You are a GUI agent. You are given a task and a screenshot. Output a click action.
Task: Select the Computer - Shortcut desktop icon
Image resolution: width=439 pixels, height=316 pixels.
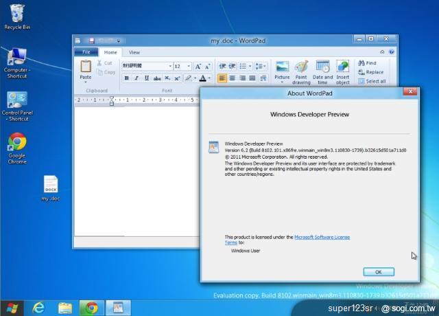coord(17,63)
